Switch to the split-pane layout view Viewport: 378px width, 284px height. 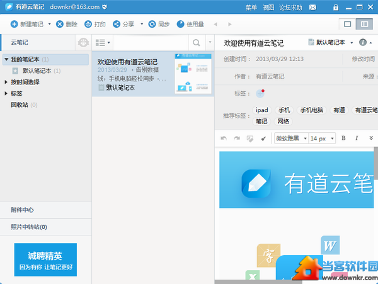364,24
